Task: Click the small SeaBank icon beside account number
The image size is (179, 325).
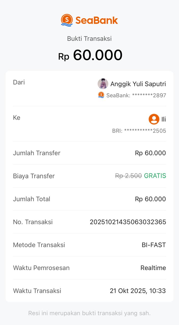Action: coord(101,95)
